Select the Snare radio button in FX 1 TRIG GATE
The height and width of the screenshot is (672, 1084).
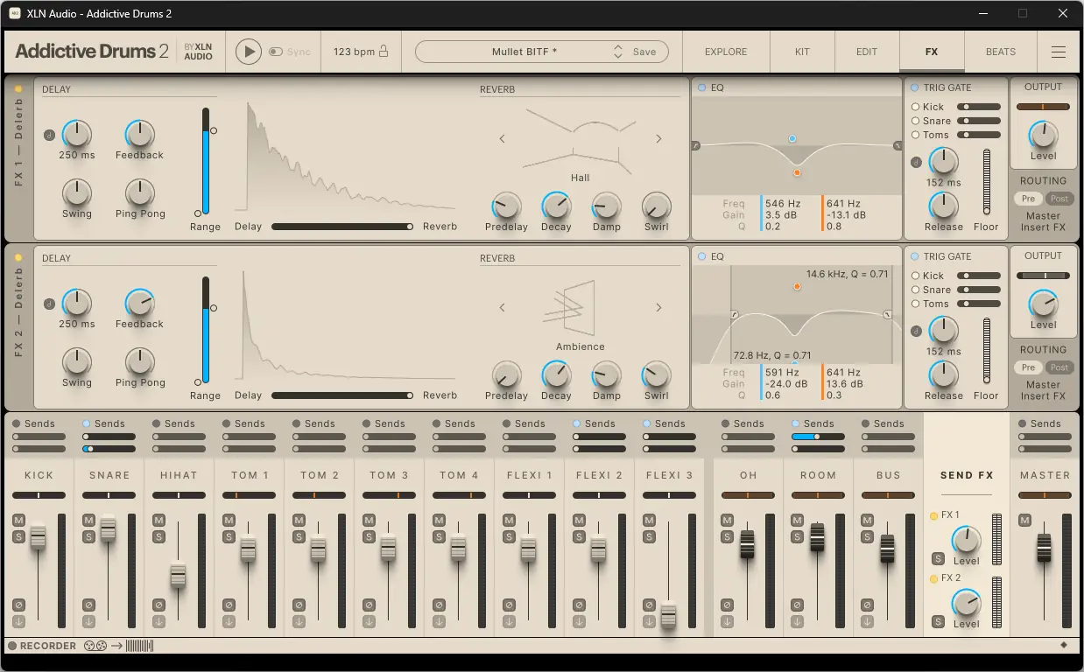pos(917,121)
